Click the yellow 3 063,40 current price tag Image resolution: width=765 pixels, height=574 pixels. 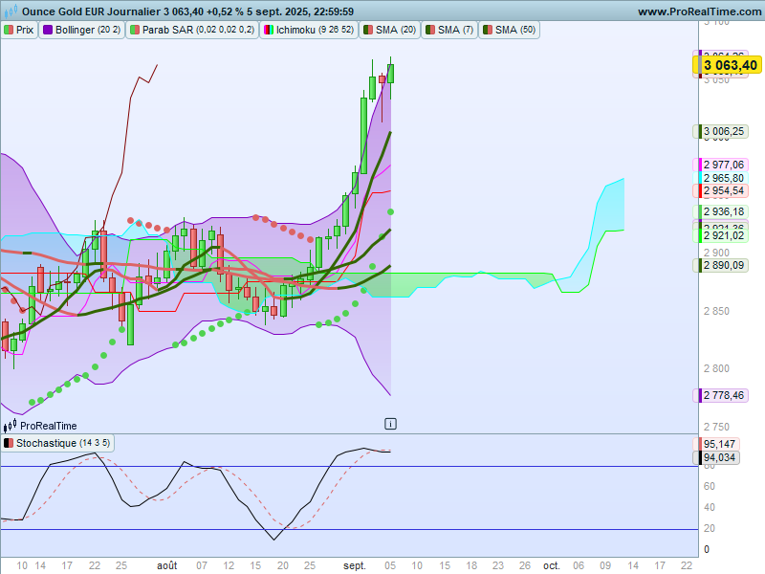point(730,65)
